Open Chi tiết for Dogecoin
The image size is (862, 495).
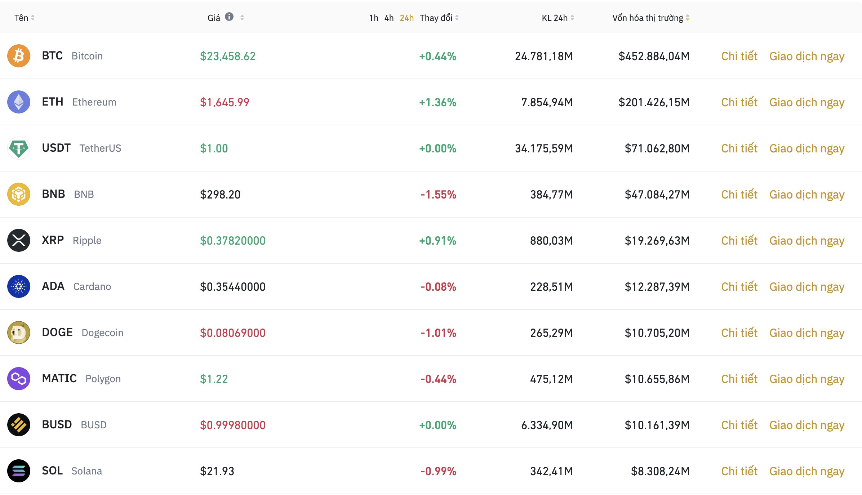pos(739,333)
